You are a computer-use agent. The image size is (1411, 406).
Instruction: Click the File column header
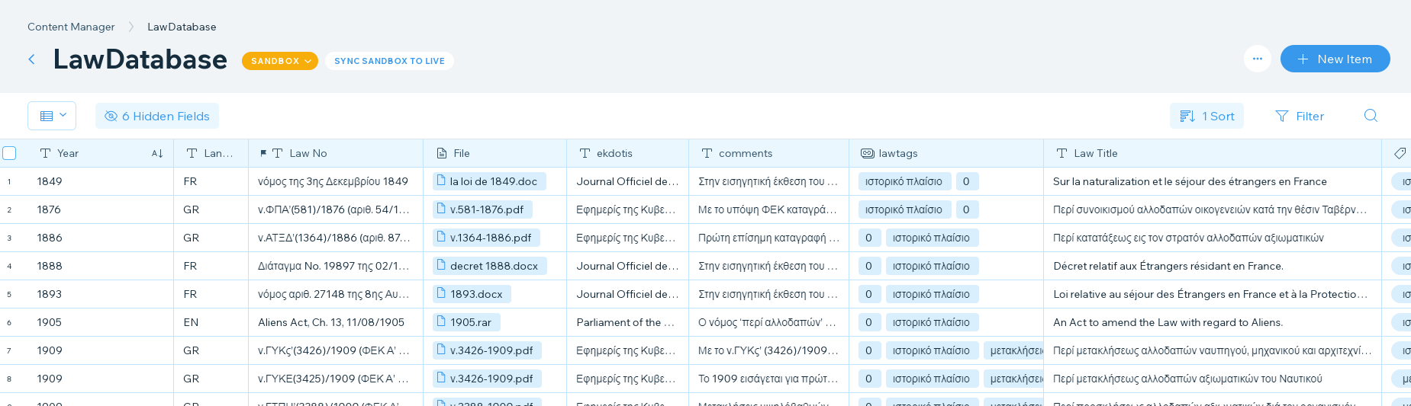[x=494, y=153]
